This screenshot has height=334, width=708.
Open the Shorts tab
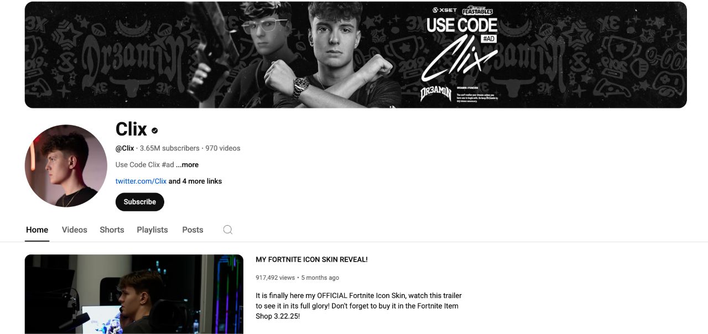(x=112, y=229)
